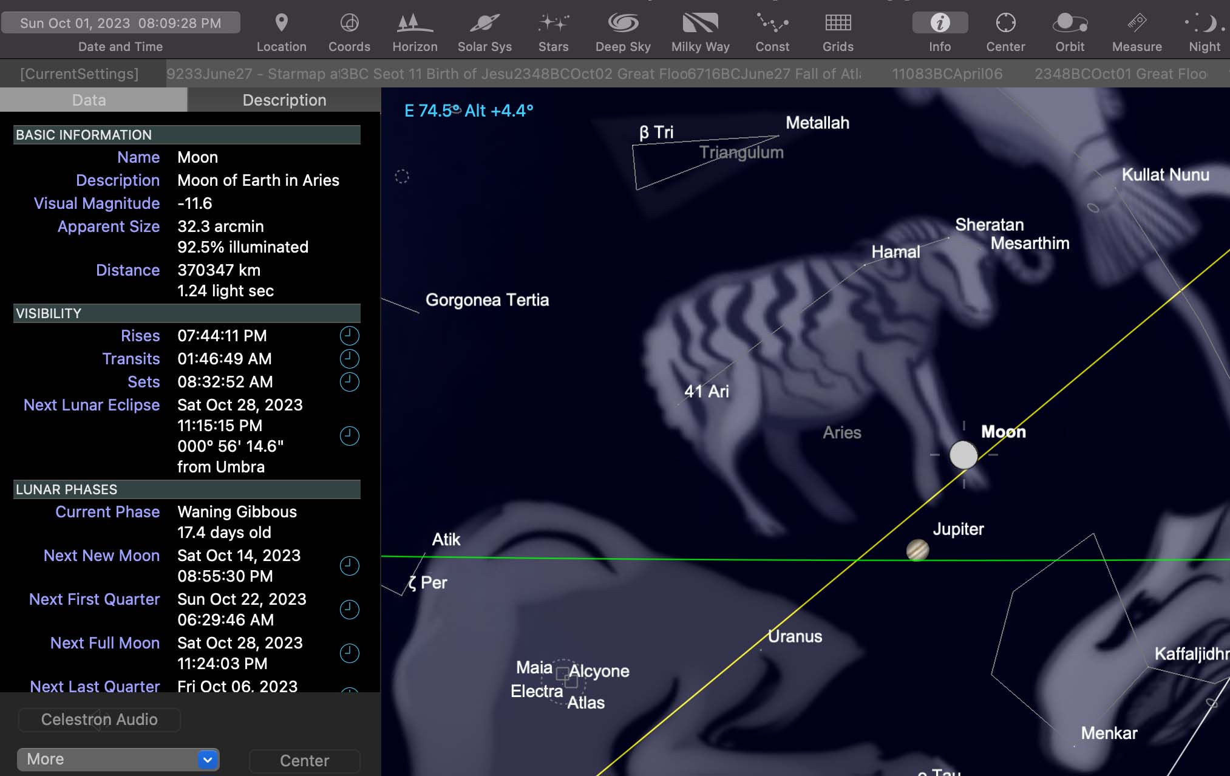Jump to Next First Quarter clock icon
The height and width of the screenshot is (776, 1230).
pyautogui.click(x=349, y=610)
